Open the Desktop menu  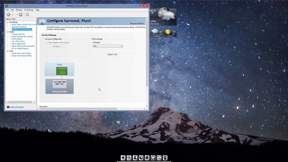(x=19, y=10)
